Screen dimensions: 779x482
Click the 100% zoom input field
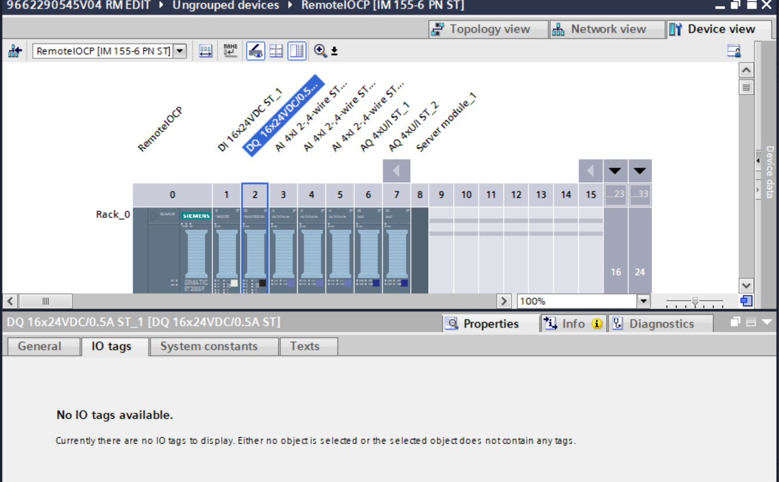577,301
